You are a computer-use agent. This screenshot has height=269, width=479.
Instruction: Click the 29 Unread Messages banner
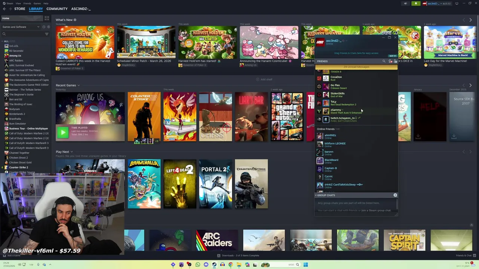coord(356,67)
